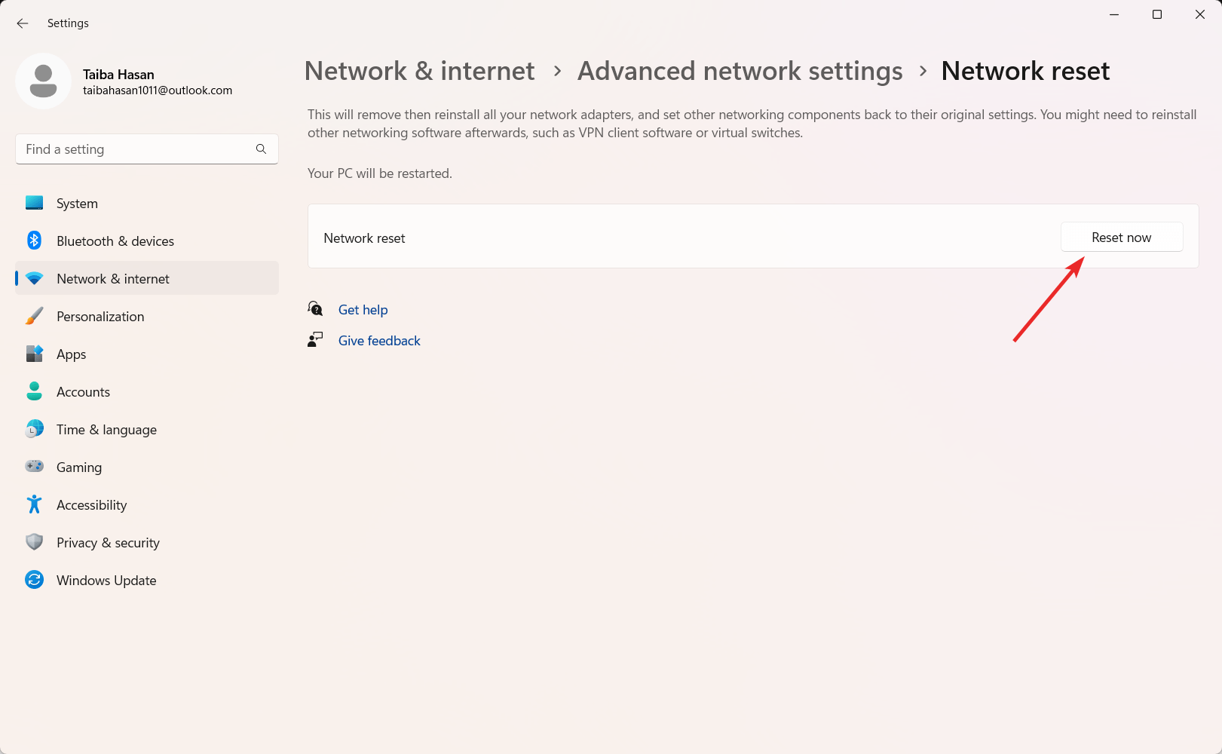Screen dimensions: 1222x754
Task: Click the Personalization paintbrush icon
Action: [x=35, y=316]
